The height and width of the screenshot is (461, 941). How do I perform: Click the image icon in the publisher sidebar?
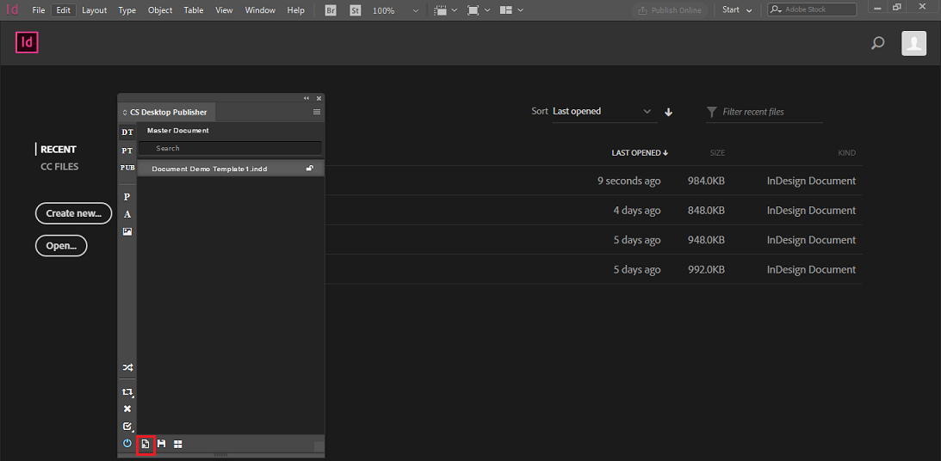click(127, 231)
